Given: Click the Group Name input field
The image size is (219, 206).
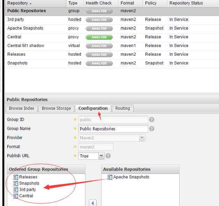Looking at the screenshot, I should pyautogui.click(x=113, y=129).
